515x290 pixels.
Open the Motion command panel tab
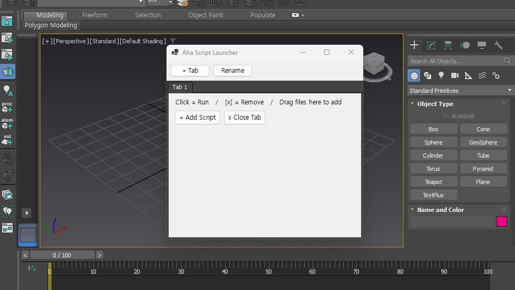tap(465, 45)
